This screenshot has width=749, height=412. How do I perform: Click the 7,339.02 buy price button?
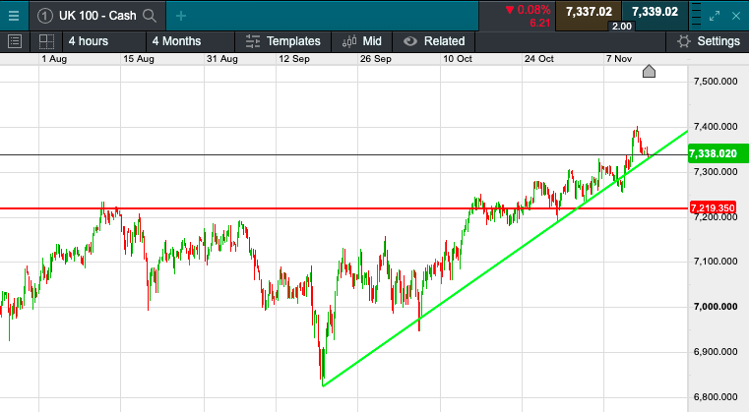(655, 12)
